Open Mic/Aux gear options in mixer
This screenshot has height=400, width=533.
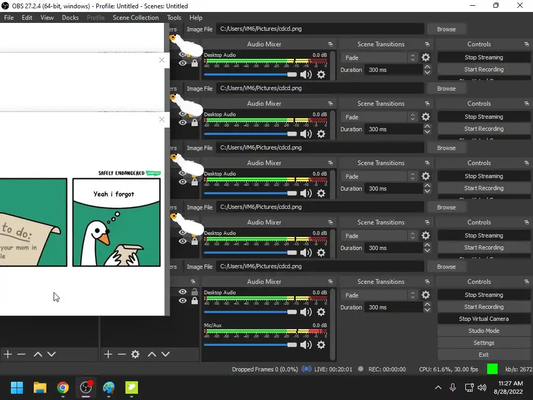point(321,345)
